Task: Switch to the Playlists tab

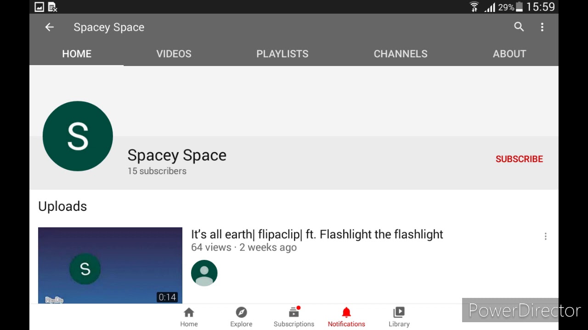Action: click(282, 54)
